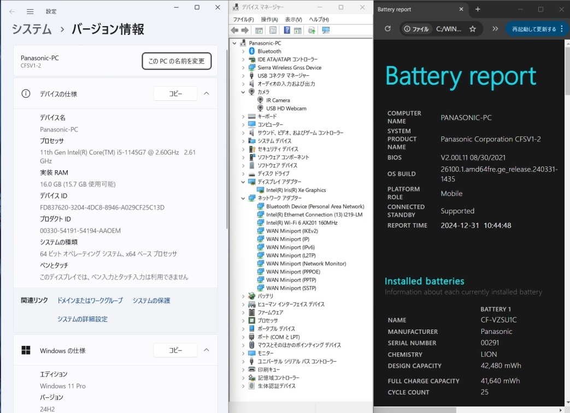This screenshot has height=413, width=570.
Task: Click Copy button for device specifications
Action: coord(175,94)
